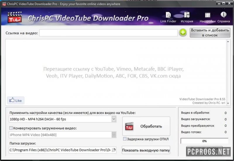Click Показать выходную папку button
This screenshot has width=234, height=161.
(x=146, y=150)
